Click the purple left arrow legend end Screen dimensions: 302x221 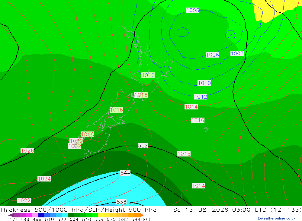coord(11,215)
